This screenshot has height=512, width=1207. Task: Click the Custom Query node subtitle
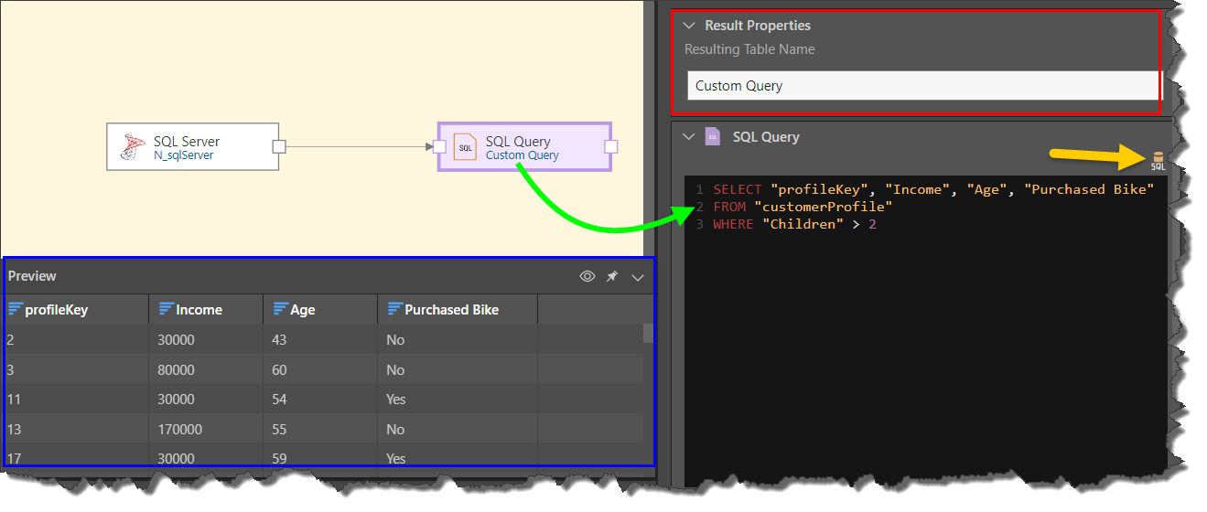[x=523, y=155]
